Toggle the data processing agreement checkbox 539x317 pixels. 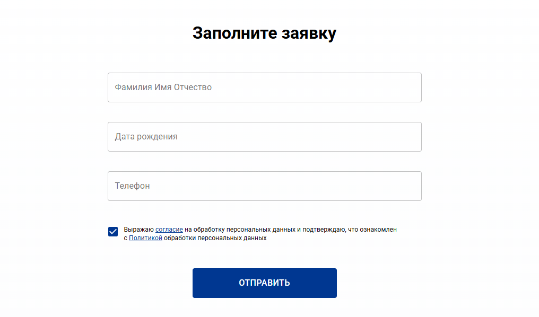113,232
